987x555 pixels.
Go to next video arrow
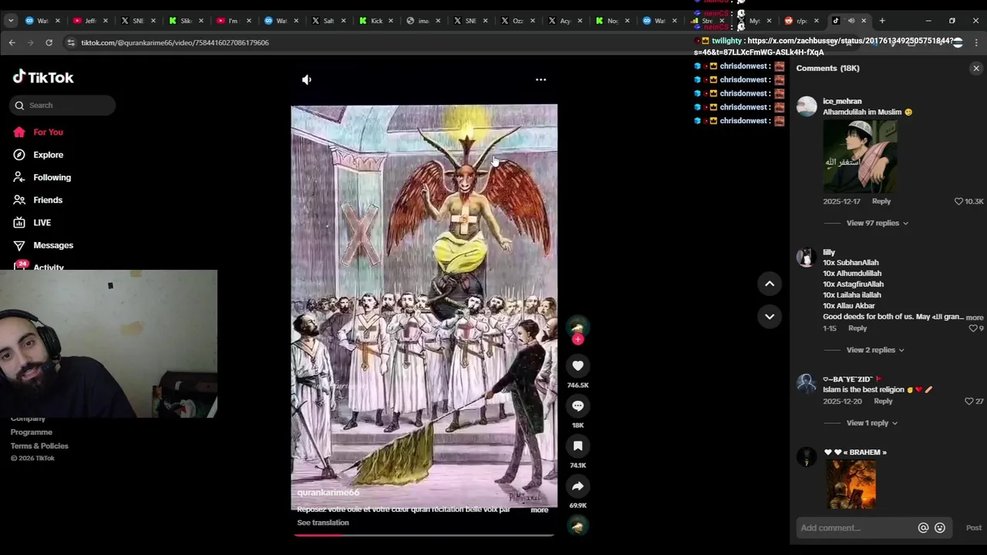[770, 316]
